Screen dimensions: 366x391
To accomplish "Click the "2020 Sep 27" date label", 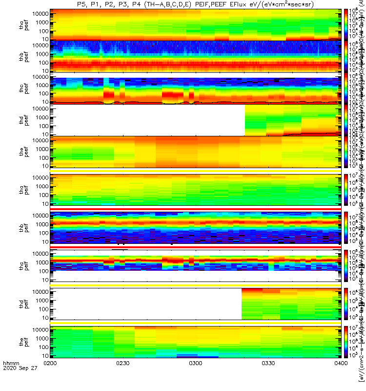I will pos(20,368).
